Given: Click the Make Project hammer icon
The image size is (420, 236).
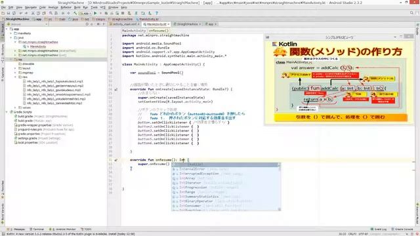Looking at the screenshot, I should click(x=75, y=13).
